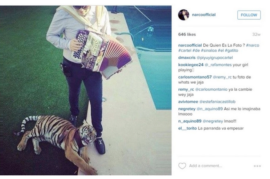Follow the narcoofficial account
Viewport: 270px width, 179px height.
(249, 15)
